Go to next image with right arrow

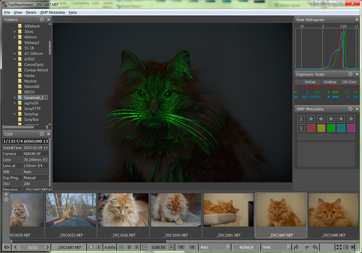pyautogui.click(x=47, y=247)
